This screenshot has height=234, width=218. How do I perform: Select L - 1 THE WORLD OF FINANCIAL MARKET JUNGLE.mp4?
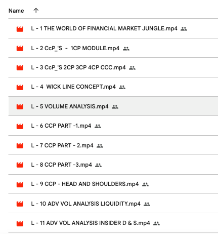[113, 28]
